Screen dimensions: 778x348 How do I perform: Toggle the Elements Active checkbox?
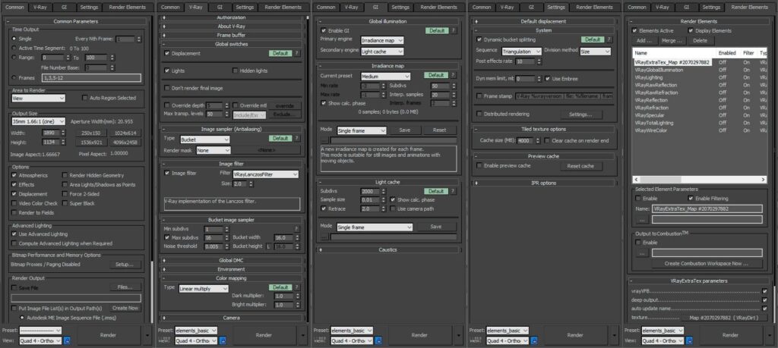(x=634, y=30)
